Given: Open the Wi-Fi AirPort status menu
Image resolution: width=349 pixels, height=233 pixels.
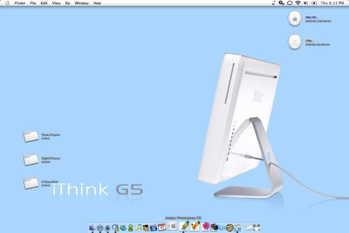Looking at the screenshot, I should click(298, 3).
